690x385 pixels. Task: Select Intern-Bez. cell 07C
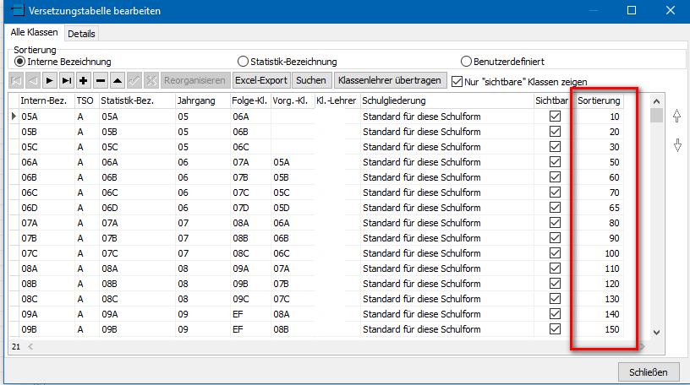(47, 253)
